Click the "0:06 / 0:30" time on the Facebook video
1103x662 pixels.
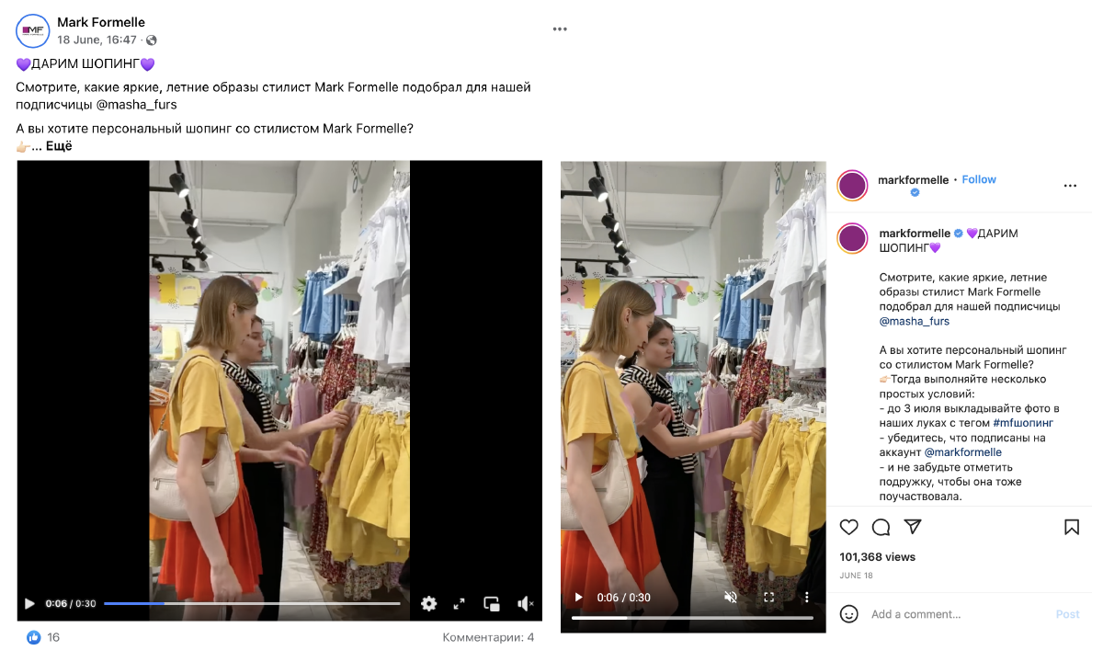pos(71,603)
